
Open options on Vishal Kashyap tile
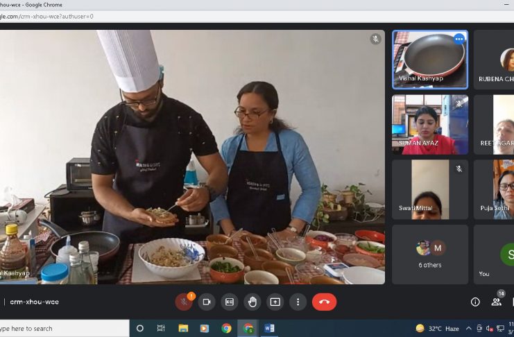[459, 39]
